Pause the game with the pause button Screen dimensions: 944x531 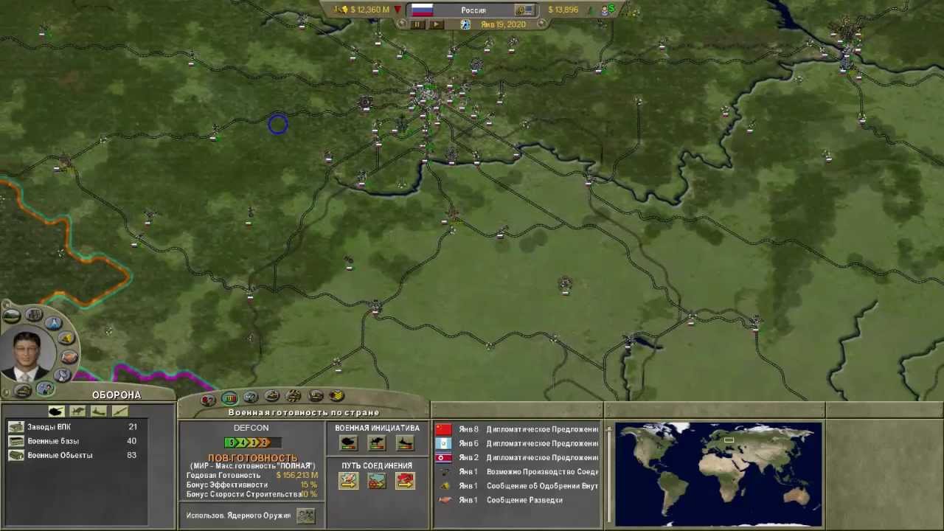[x=417, y=24]
